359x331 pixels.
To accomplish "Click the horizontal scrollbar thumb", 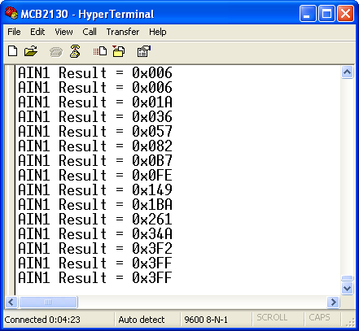I will tap(48, 302).
